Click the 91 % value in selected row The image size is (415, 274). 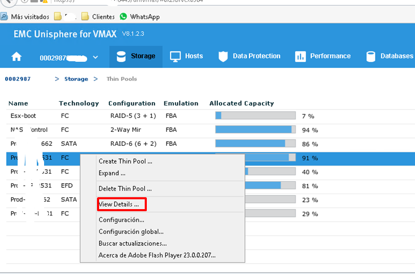(x=310, y=158)
